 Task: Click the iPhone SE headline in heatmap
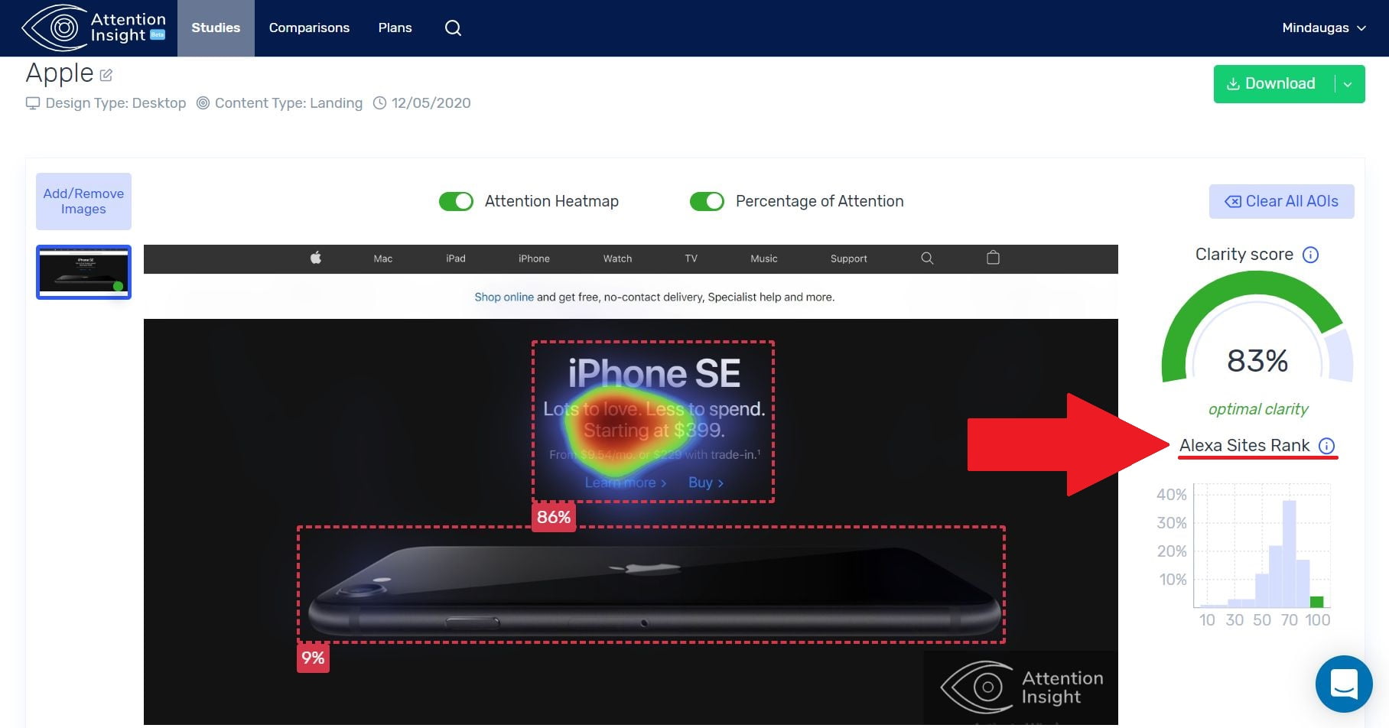(654, 374)
